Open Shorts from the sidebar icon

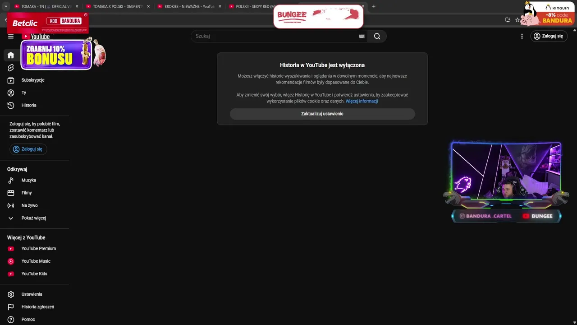[11, 68]
